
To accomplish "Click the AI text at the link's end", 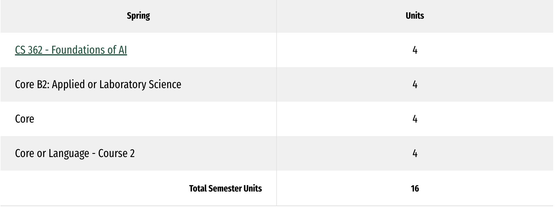I will (123, 50).
